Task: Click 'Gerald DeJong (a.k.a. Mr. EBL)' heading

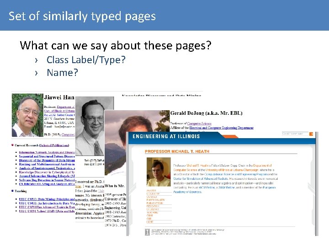Action: (x=206, y=113)
